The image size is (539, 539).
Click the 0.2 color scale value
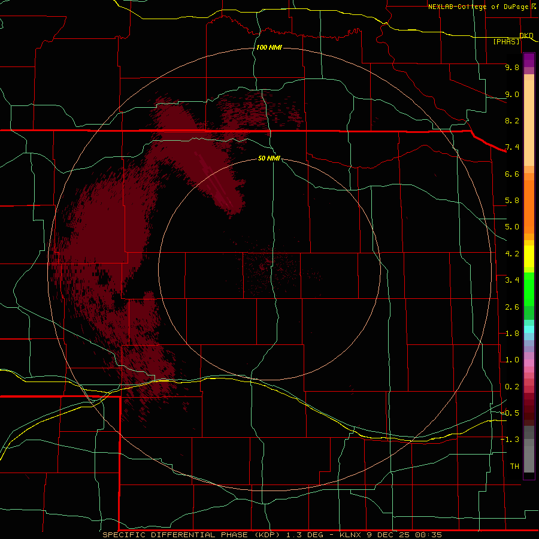click(x=512, y=386)
